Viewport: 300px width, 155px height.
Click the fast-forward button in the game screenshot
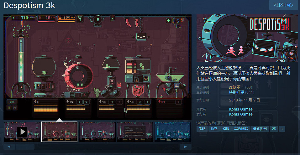pyautogui.click(x=15, y=108)
